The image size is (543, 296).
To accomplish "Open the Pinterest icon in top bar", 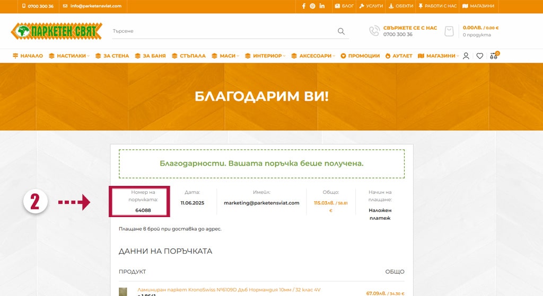I will pos(312,6).
